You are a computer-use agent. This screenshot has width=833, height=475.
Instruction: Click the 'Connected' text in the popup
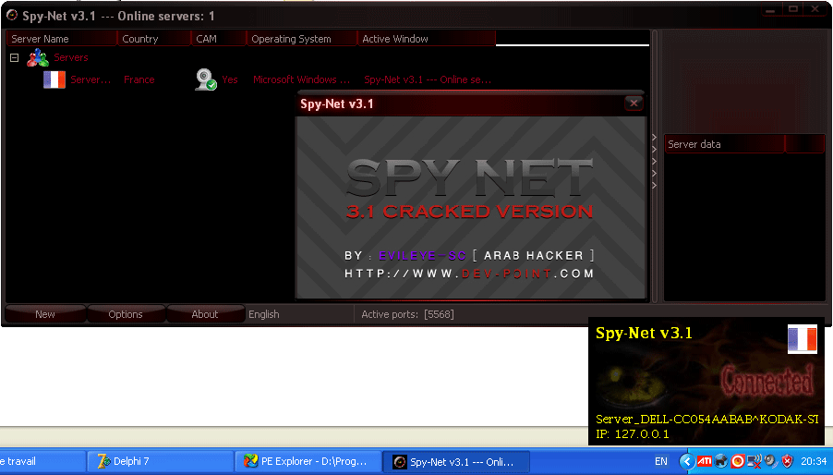click(x=767, y=381)
